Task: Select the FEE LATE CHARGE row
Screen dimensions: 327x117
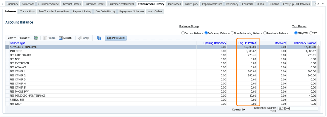Action: (161, 55)
